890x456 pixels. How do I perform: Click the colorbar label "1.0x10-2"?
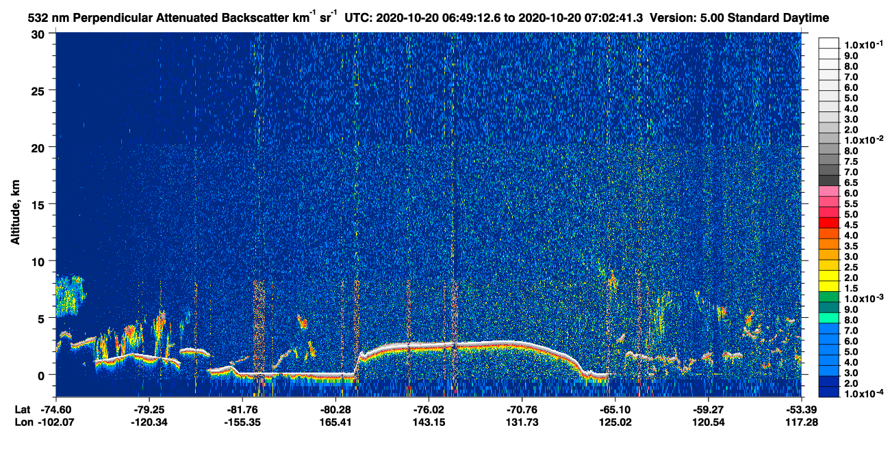coord(863,140)
